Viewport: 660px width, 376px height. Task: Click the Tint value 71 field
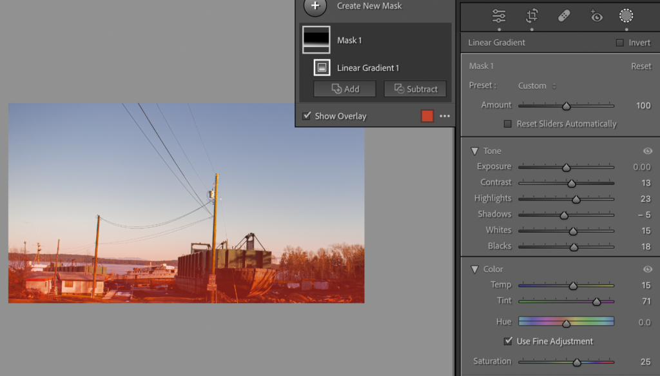coord(646,301)
